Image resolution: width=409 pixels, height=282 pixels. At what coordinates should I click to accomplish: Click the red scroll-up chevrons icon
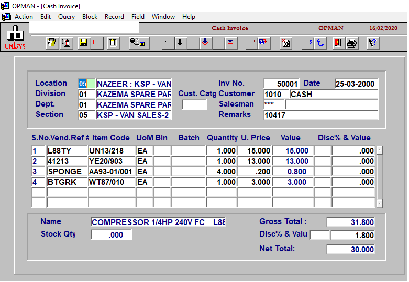217,43
